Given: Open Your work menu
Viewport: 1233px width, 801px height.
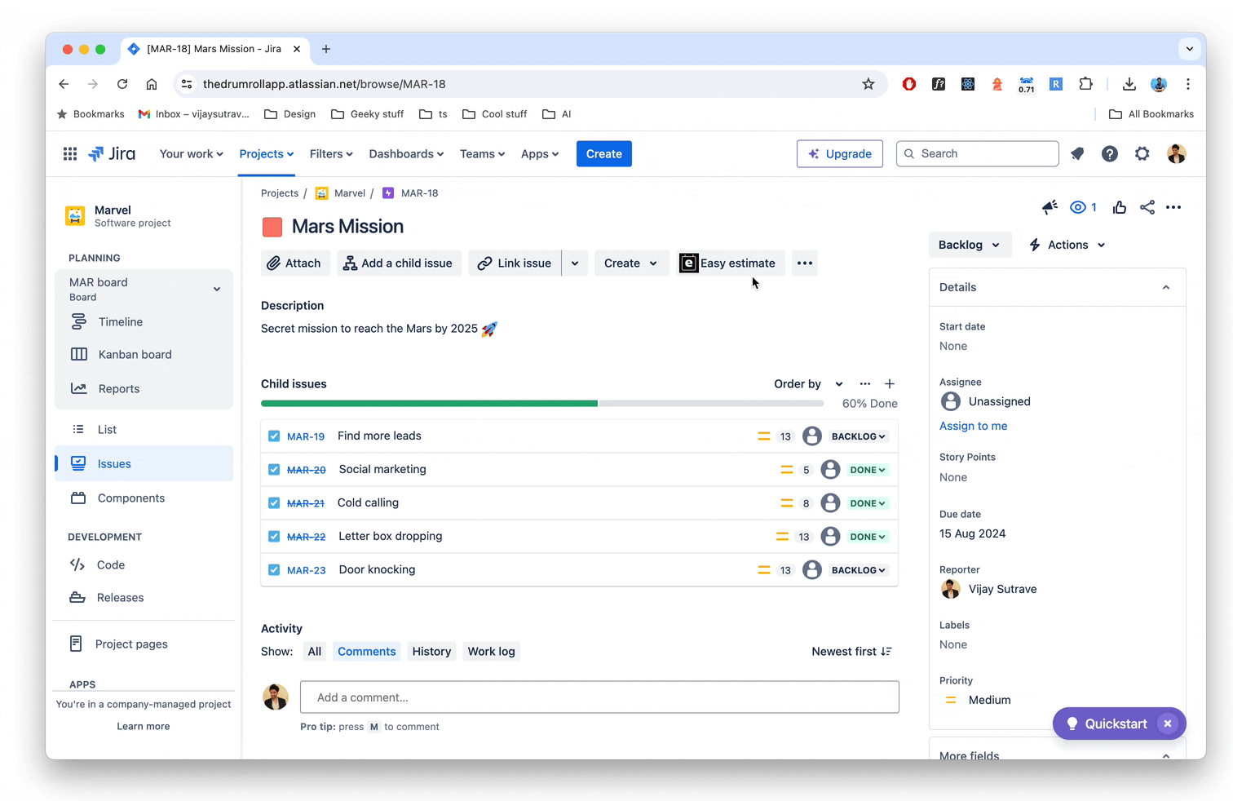Looking at the screenshot, I should [x=191, y=153].
